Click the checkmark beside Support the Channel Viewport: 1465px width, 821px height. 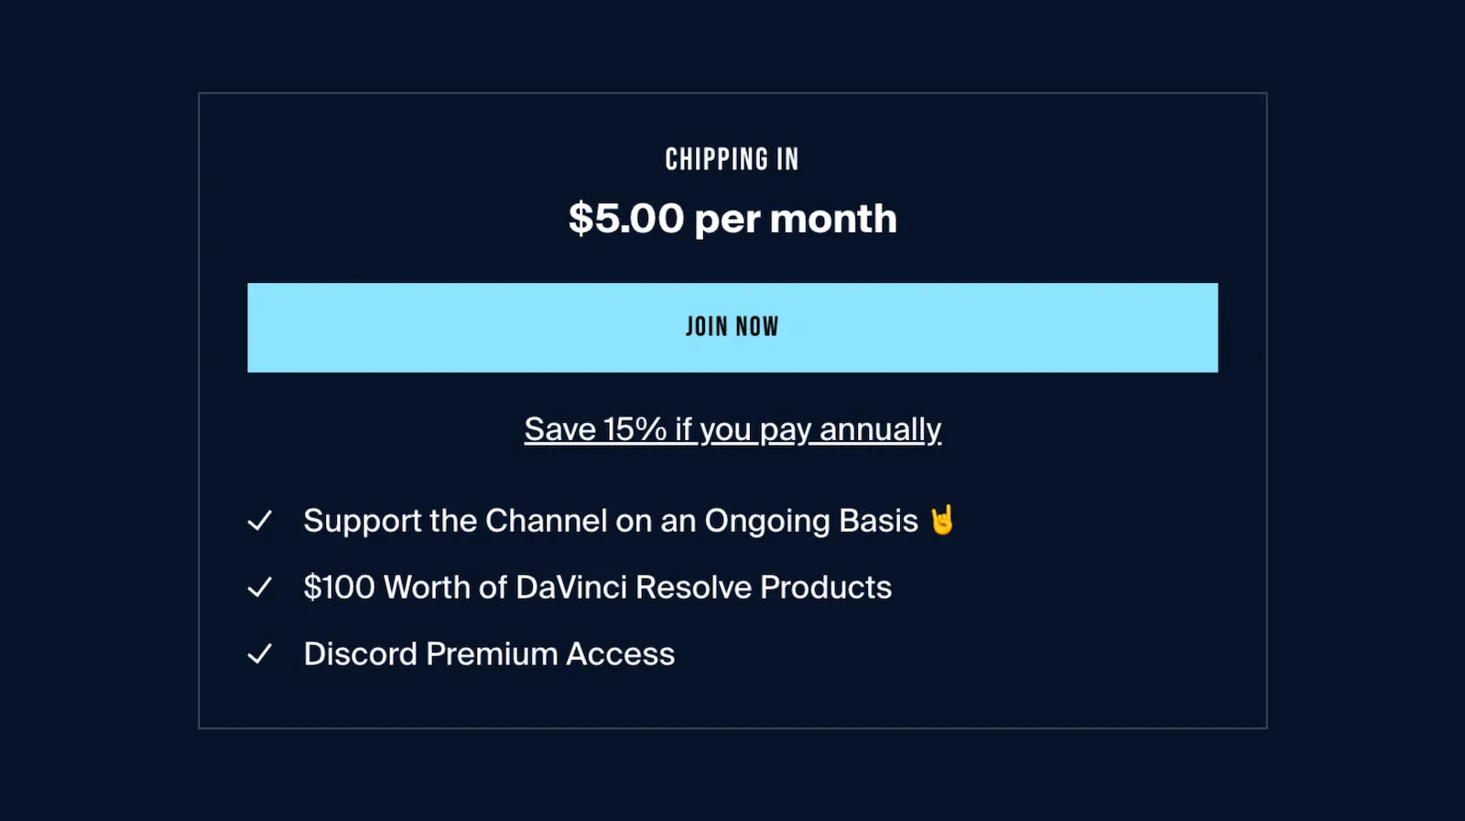point(260,520)
